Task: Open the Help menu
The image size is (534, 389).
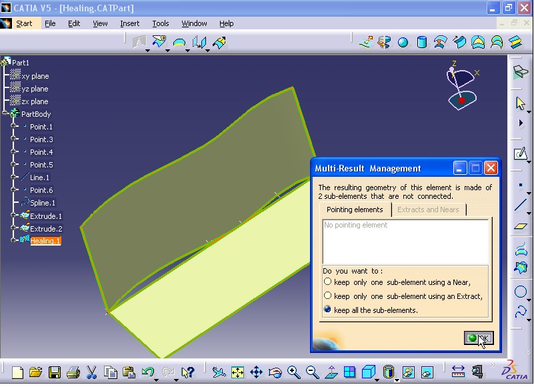Action: pos(226,23)
